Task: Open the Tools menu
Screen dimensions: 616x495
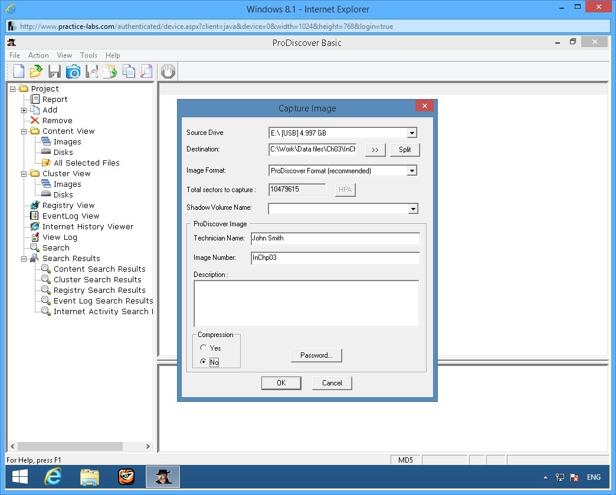Action: 89,55
